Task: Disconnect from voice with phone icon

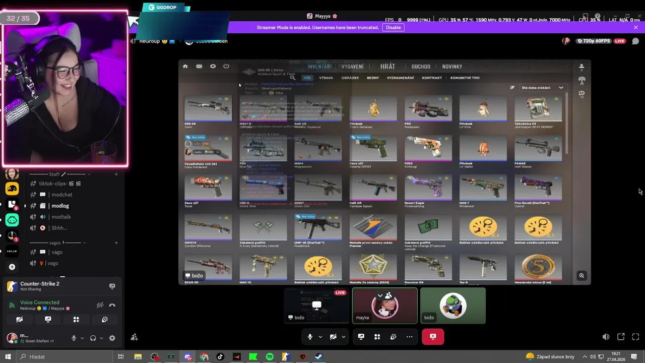Action: 112,305
